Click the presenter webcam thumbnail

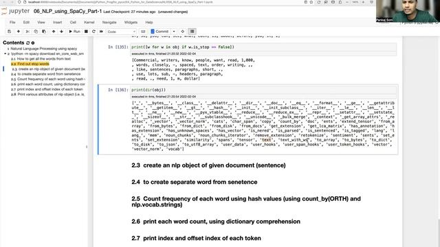[x=408, y=11]
